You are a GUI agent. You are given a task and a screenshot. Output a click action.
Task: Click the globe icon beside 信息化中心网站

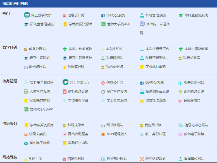click(181, 125)
